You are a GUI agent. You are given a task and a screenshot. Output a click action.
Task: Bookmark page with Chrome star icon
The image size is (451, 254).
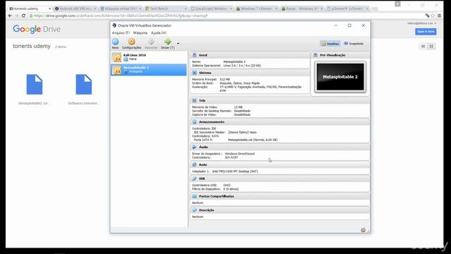433,16
